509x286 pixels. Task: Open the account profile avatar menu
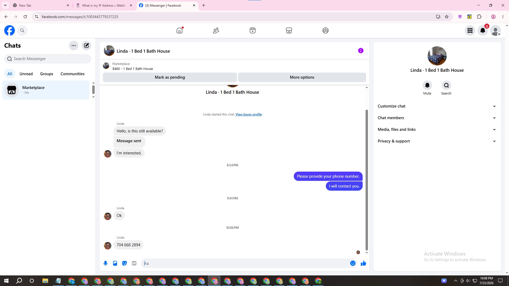coord(495,30)
